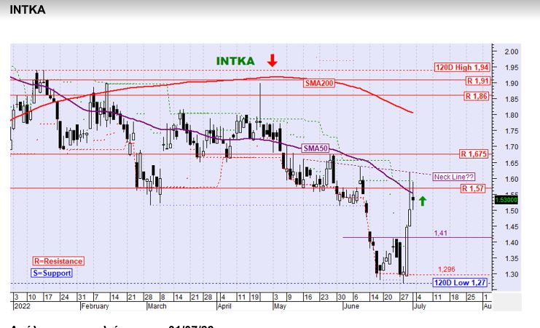Screen dimensions: 540x328
Task: Click the 'R 1,91' resistance label
Action: click(x=477, y=81)
